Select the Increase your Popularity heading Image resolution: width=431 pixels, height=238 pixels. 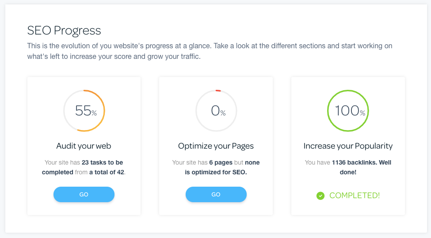click(x=348, y=146)
